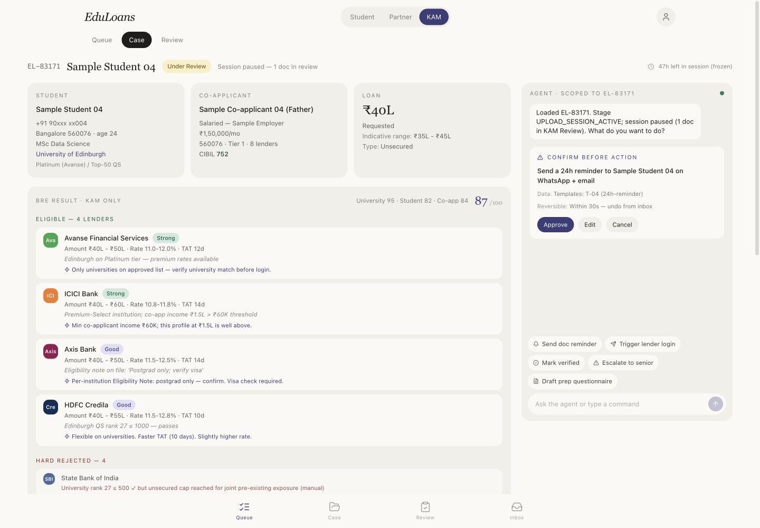Screen dimensions: 760x528
Task: Go to the Queue tab
Action: 102,40
